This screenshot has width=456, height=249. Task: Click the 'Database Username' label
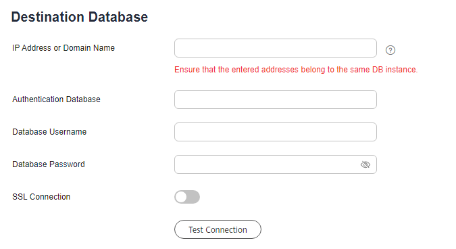tap(49, 132)
